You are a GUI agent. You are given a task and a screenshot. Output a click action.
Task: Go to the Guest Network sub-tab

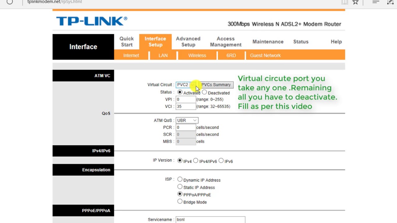click(x=265, y=55)
